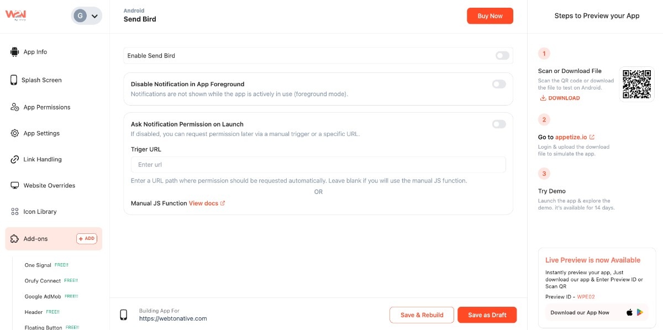Screen dimensions: 663x330
Task: Click the Buy Now button
Action: coord(490,16)
